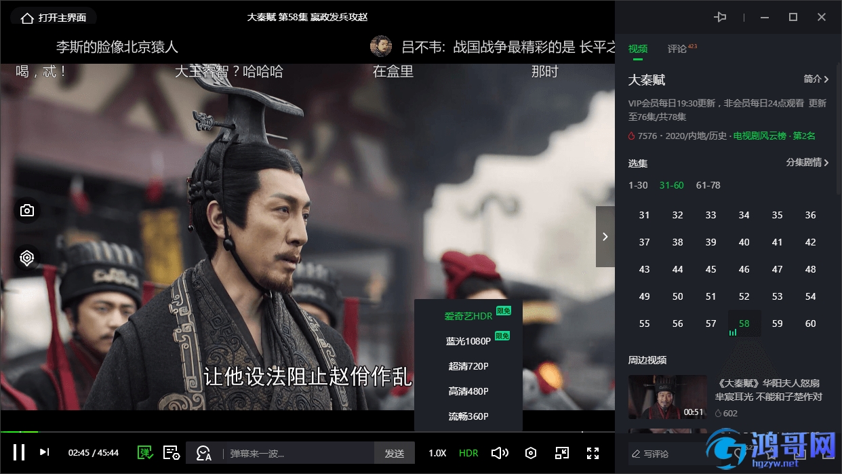Play episode 40

pyautogui.click(x=744, y=242)
